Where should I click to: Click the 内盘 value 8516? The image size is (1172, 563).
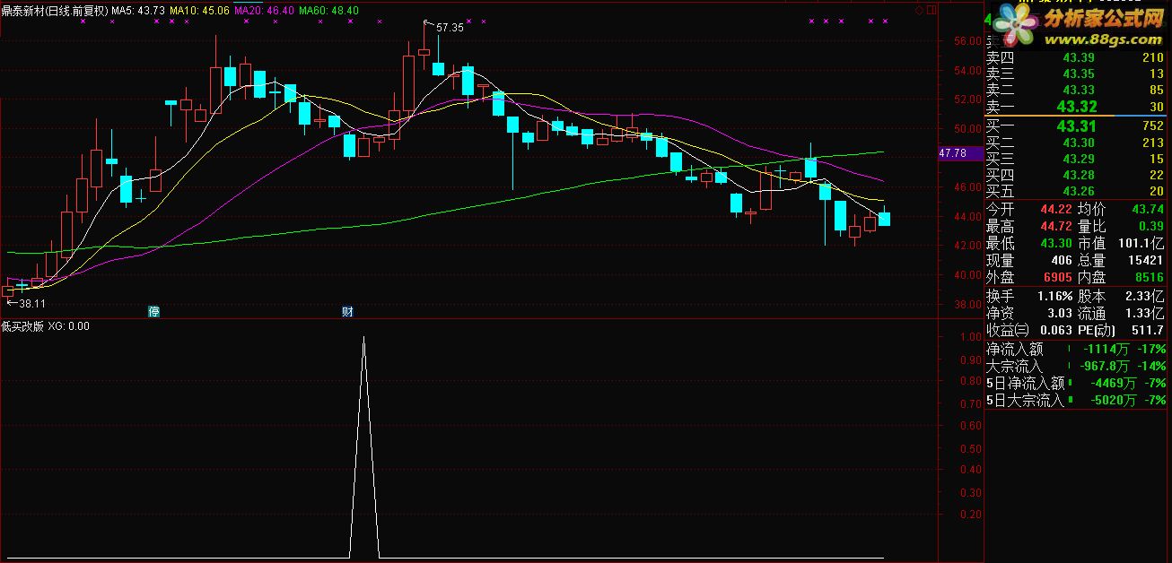click(1149, 278)
